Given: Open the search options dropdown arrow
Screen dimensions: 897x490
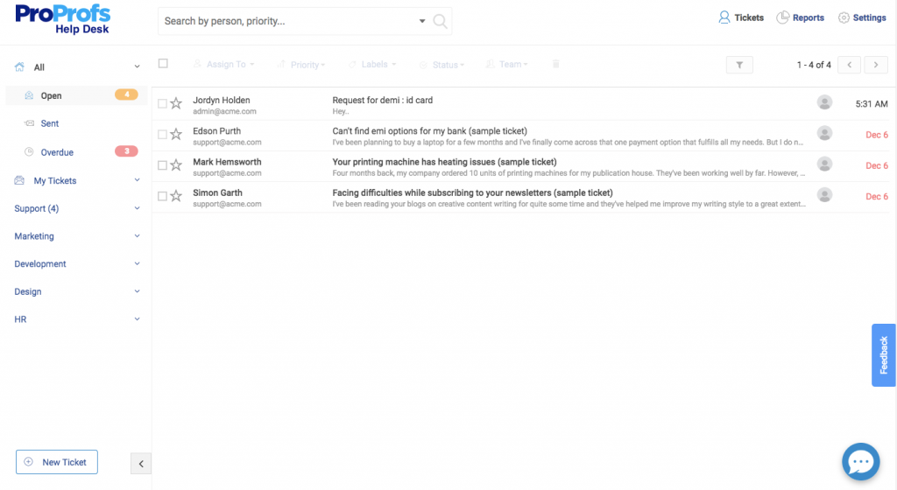Looking at the screenshot, I should (x=421, y=21).
